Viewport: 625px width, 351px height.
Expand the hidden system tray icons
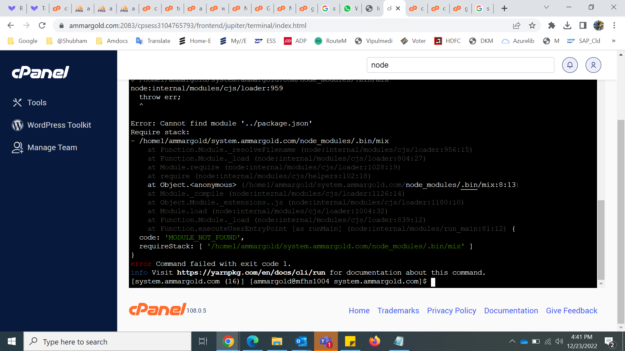(x=512, y=341)
